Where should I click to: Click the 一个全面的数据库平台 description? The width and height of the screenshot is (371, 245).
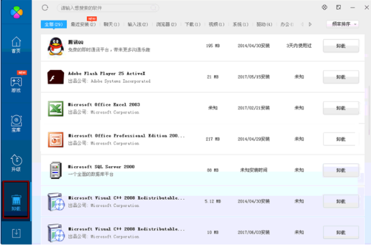pos(90,174)
